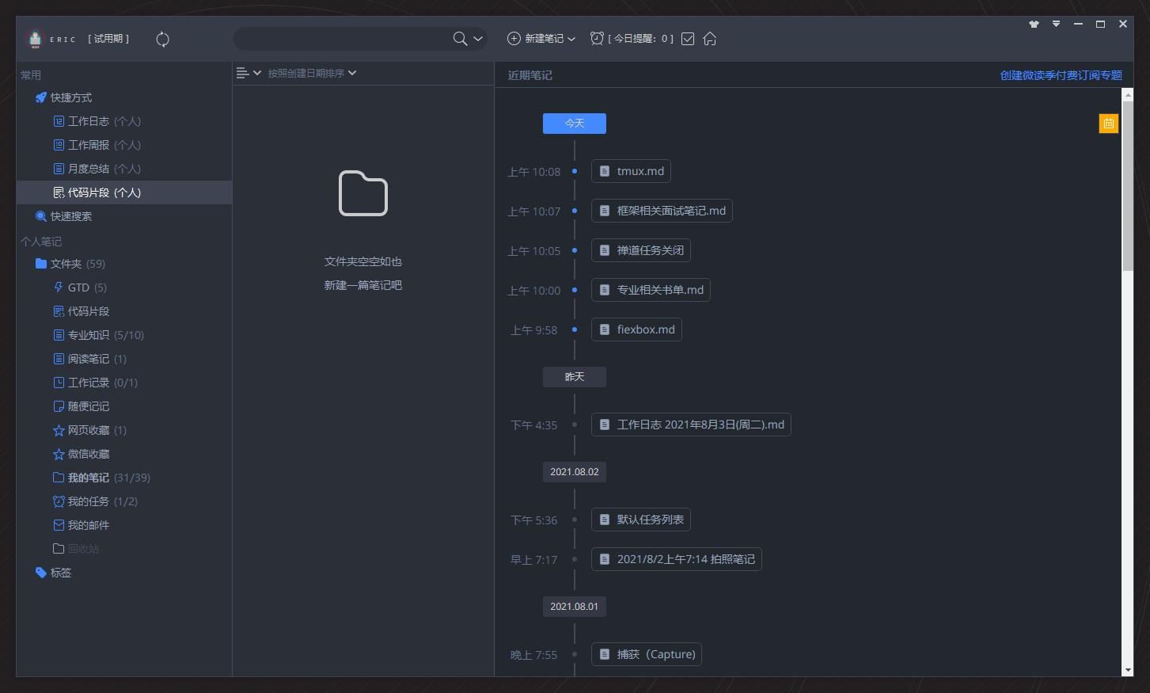The width and height of the screenshot is (1150, 693).
Task: Click the ERIC user avatar
Action: point(35,39)
